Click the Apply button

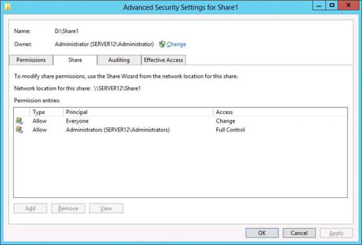click(x=336, y=233)
